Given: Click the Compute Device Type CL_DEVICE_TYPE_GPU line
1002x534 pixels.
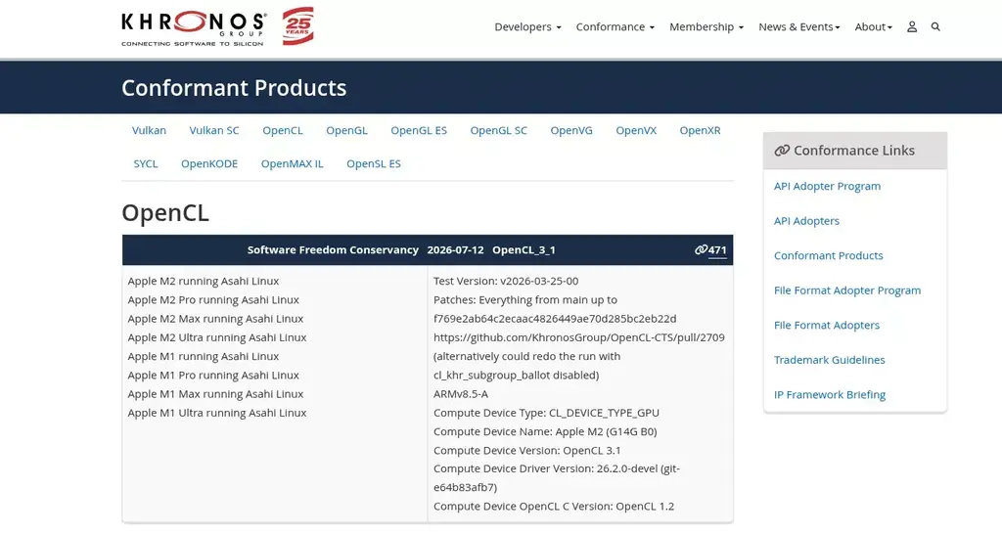Looking at the screenshot, I should pyautogui.click(x=546, y=413).
